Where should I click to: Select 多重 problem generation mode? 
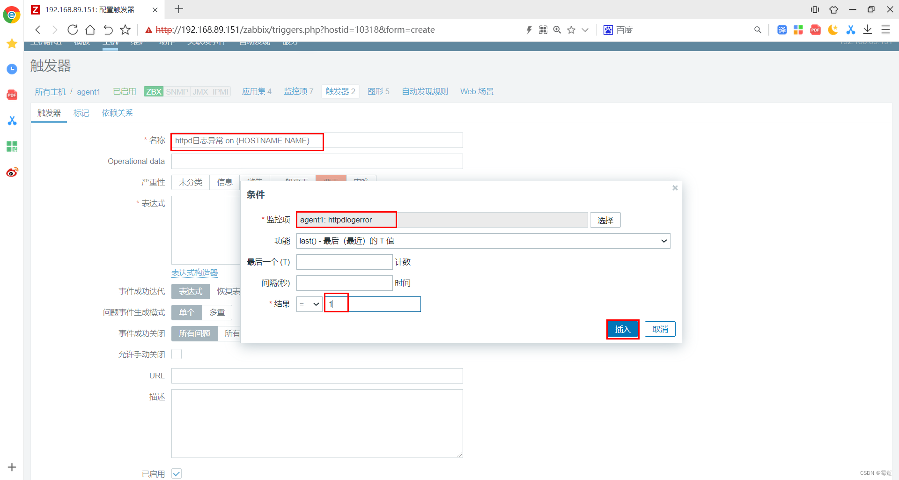pyautogui.click(x=217, y=312)
